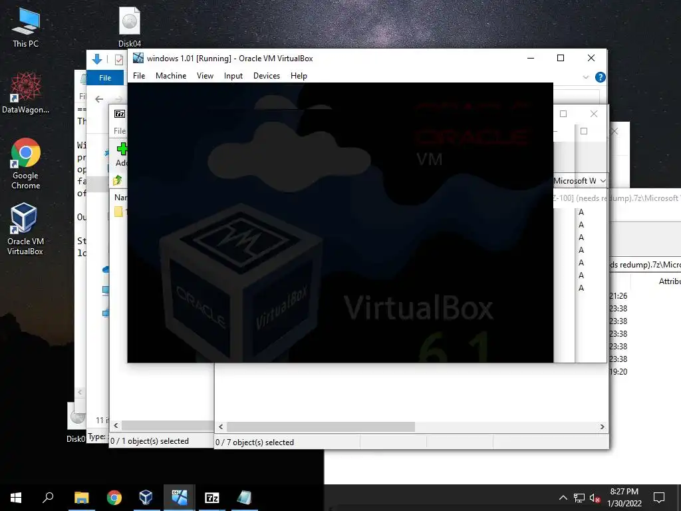This screenshot has width=681, height=511.
Task: Open the File menu in VirtualBox window
Action: [x=139, y=76]
